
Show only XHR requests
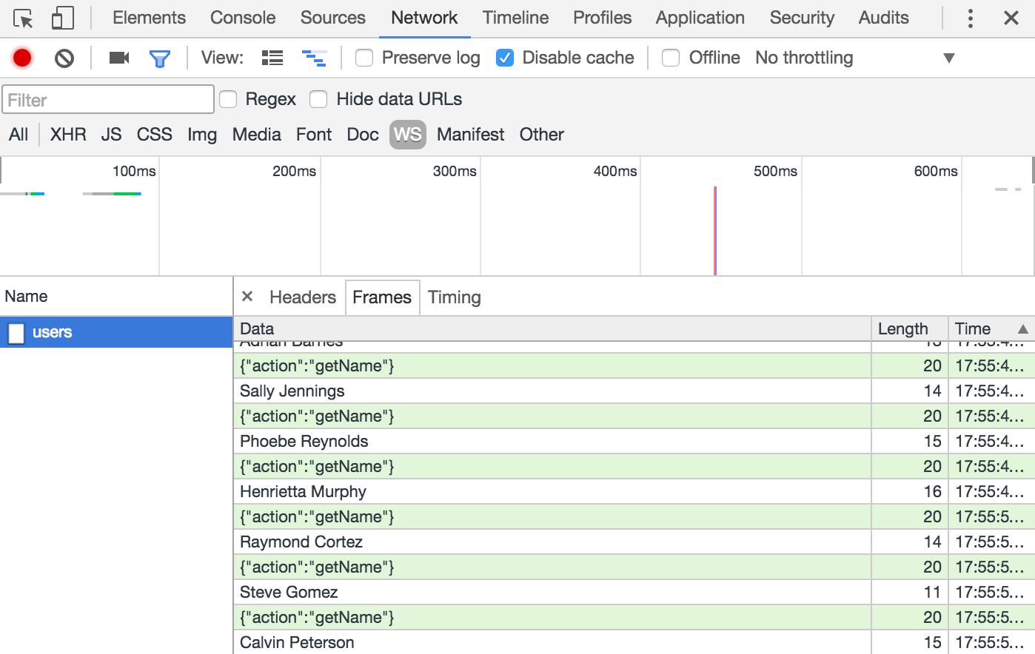(x=67, y=135)
